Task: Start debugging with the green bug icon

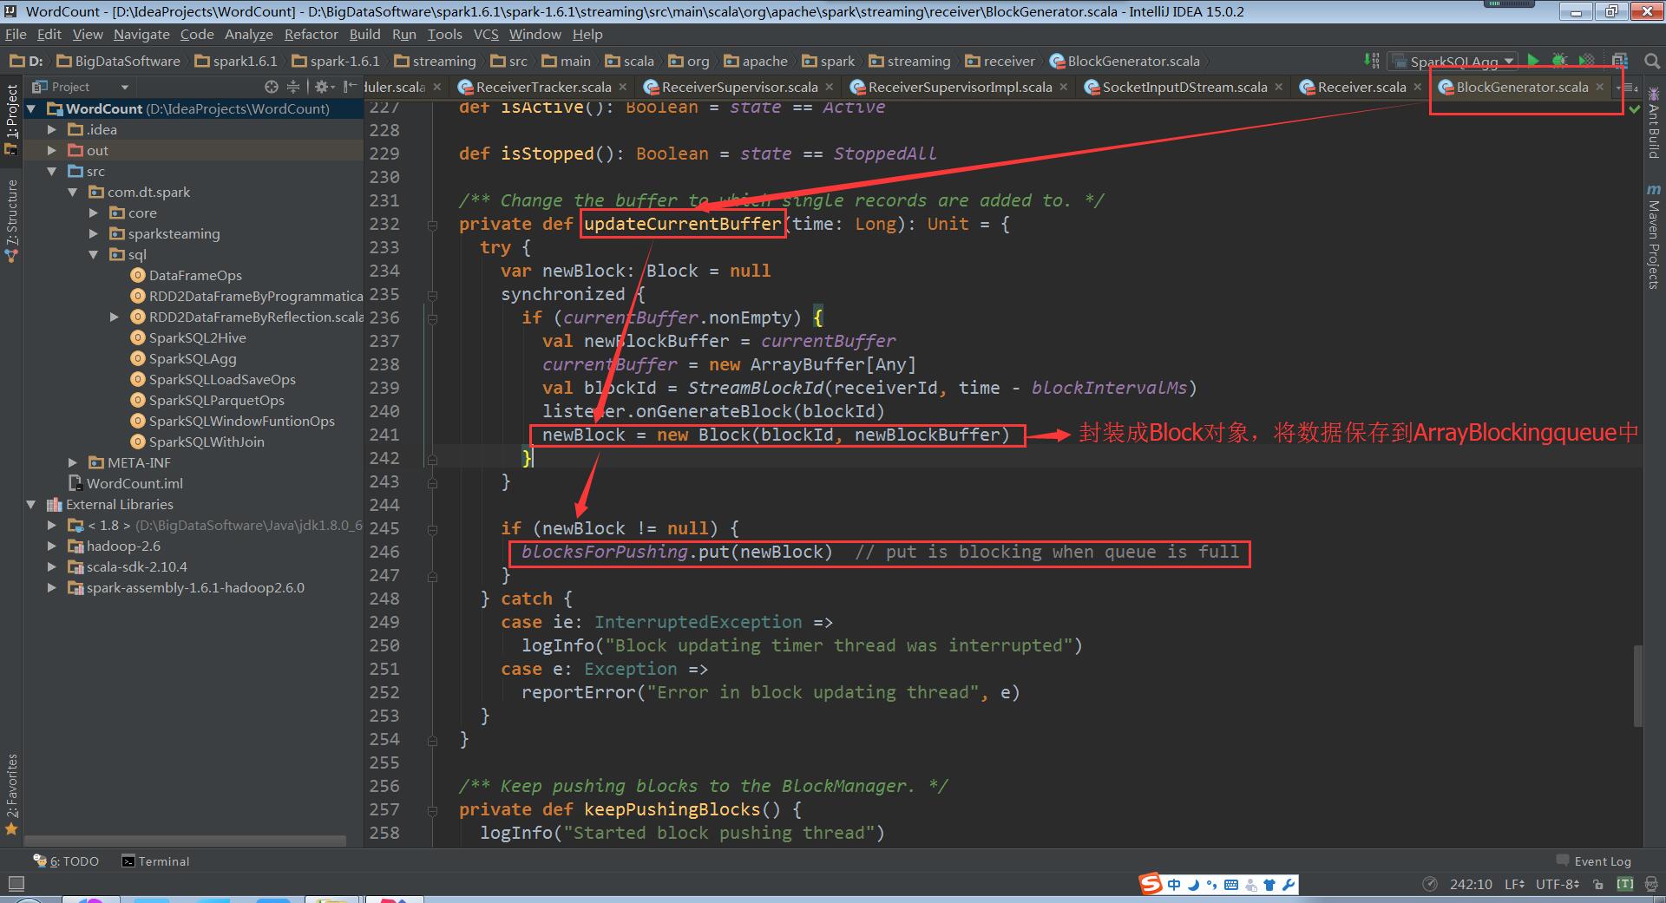Action: pos(1559,61)
